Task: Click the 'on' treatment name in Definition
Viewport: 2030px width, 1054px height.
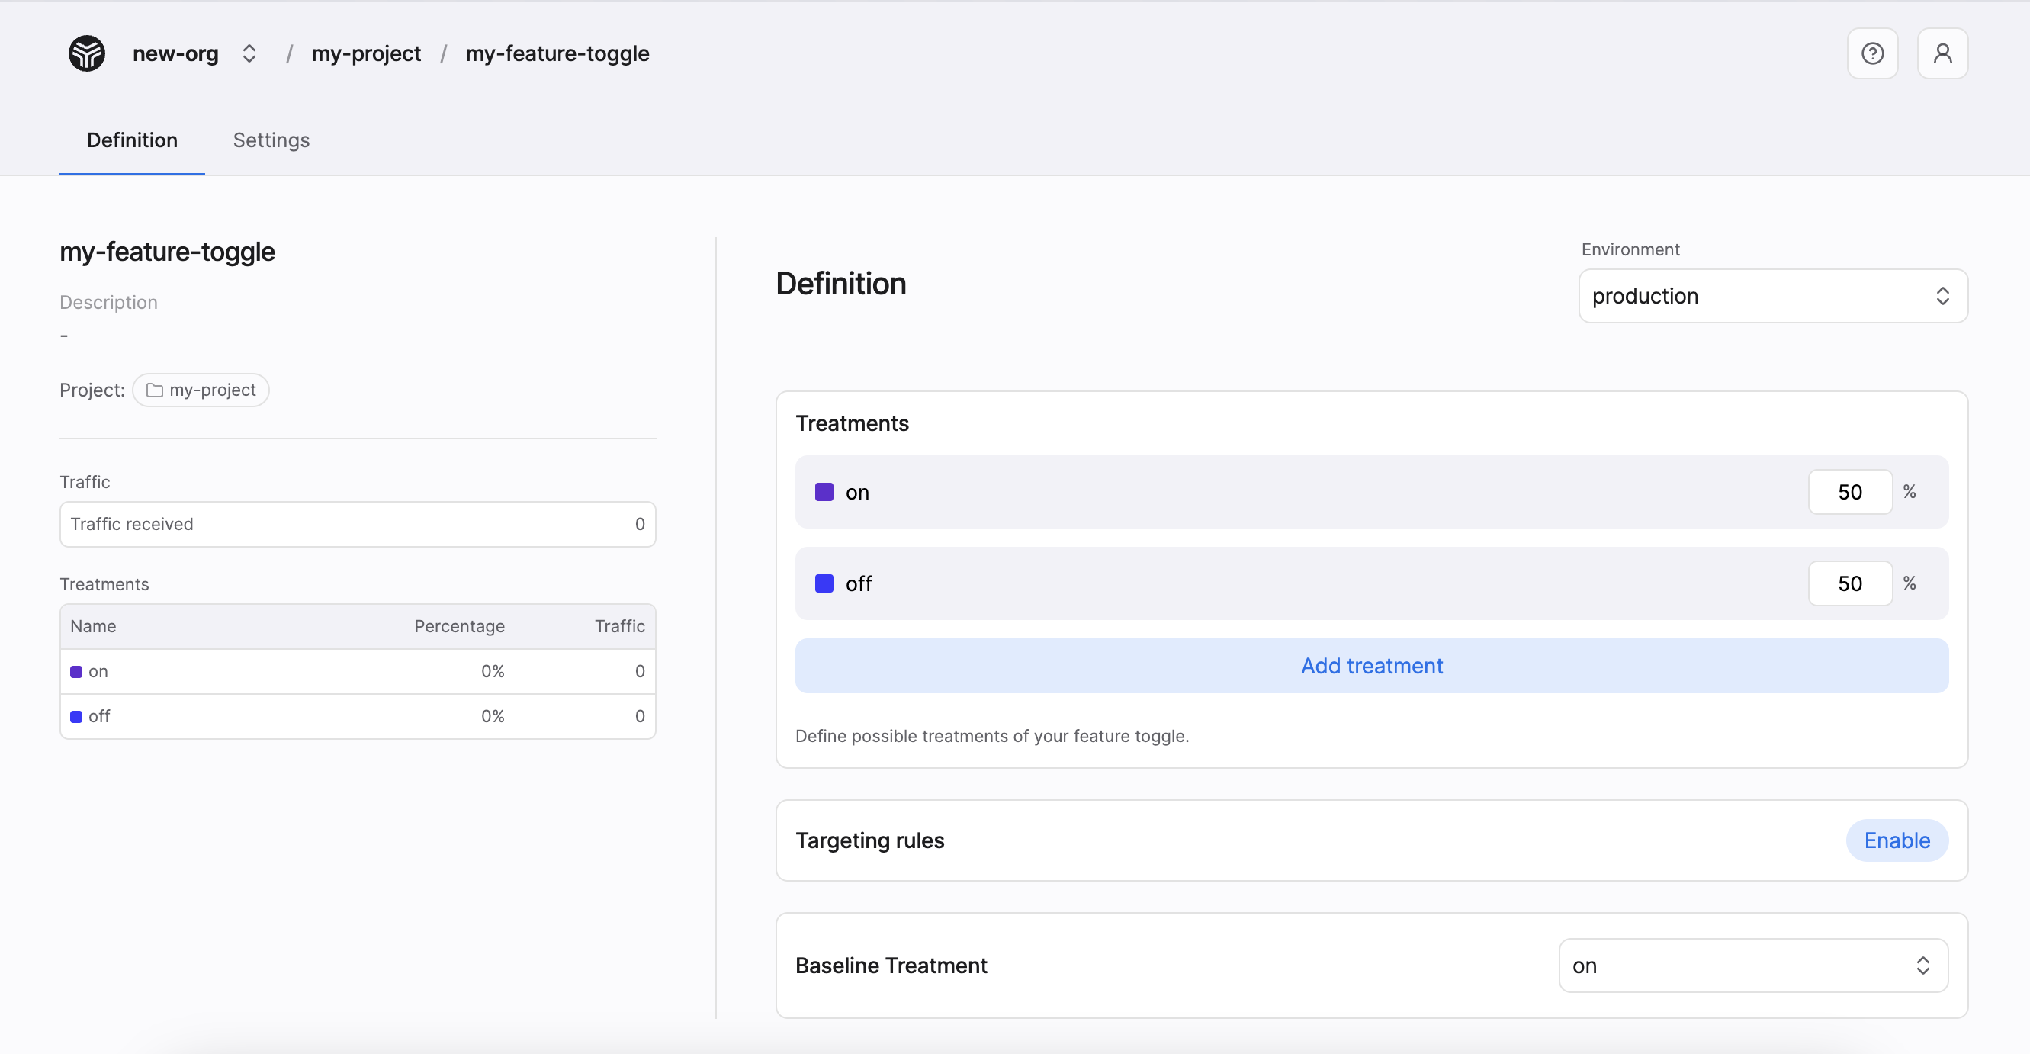Action: (856, 492)
